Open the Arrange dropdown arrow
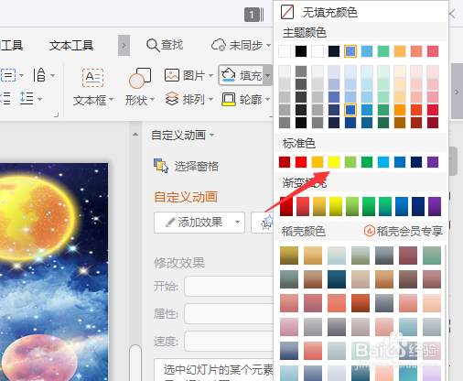The height and width of the screenshot is (381, 463). (210, 99)
